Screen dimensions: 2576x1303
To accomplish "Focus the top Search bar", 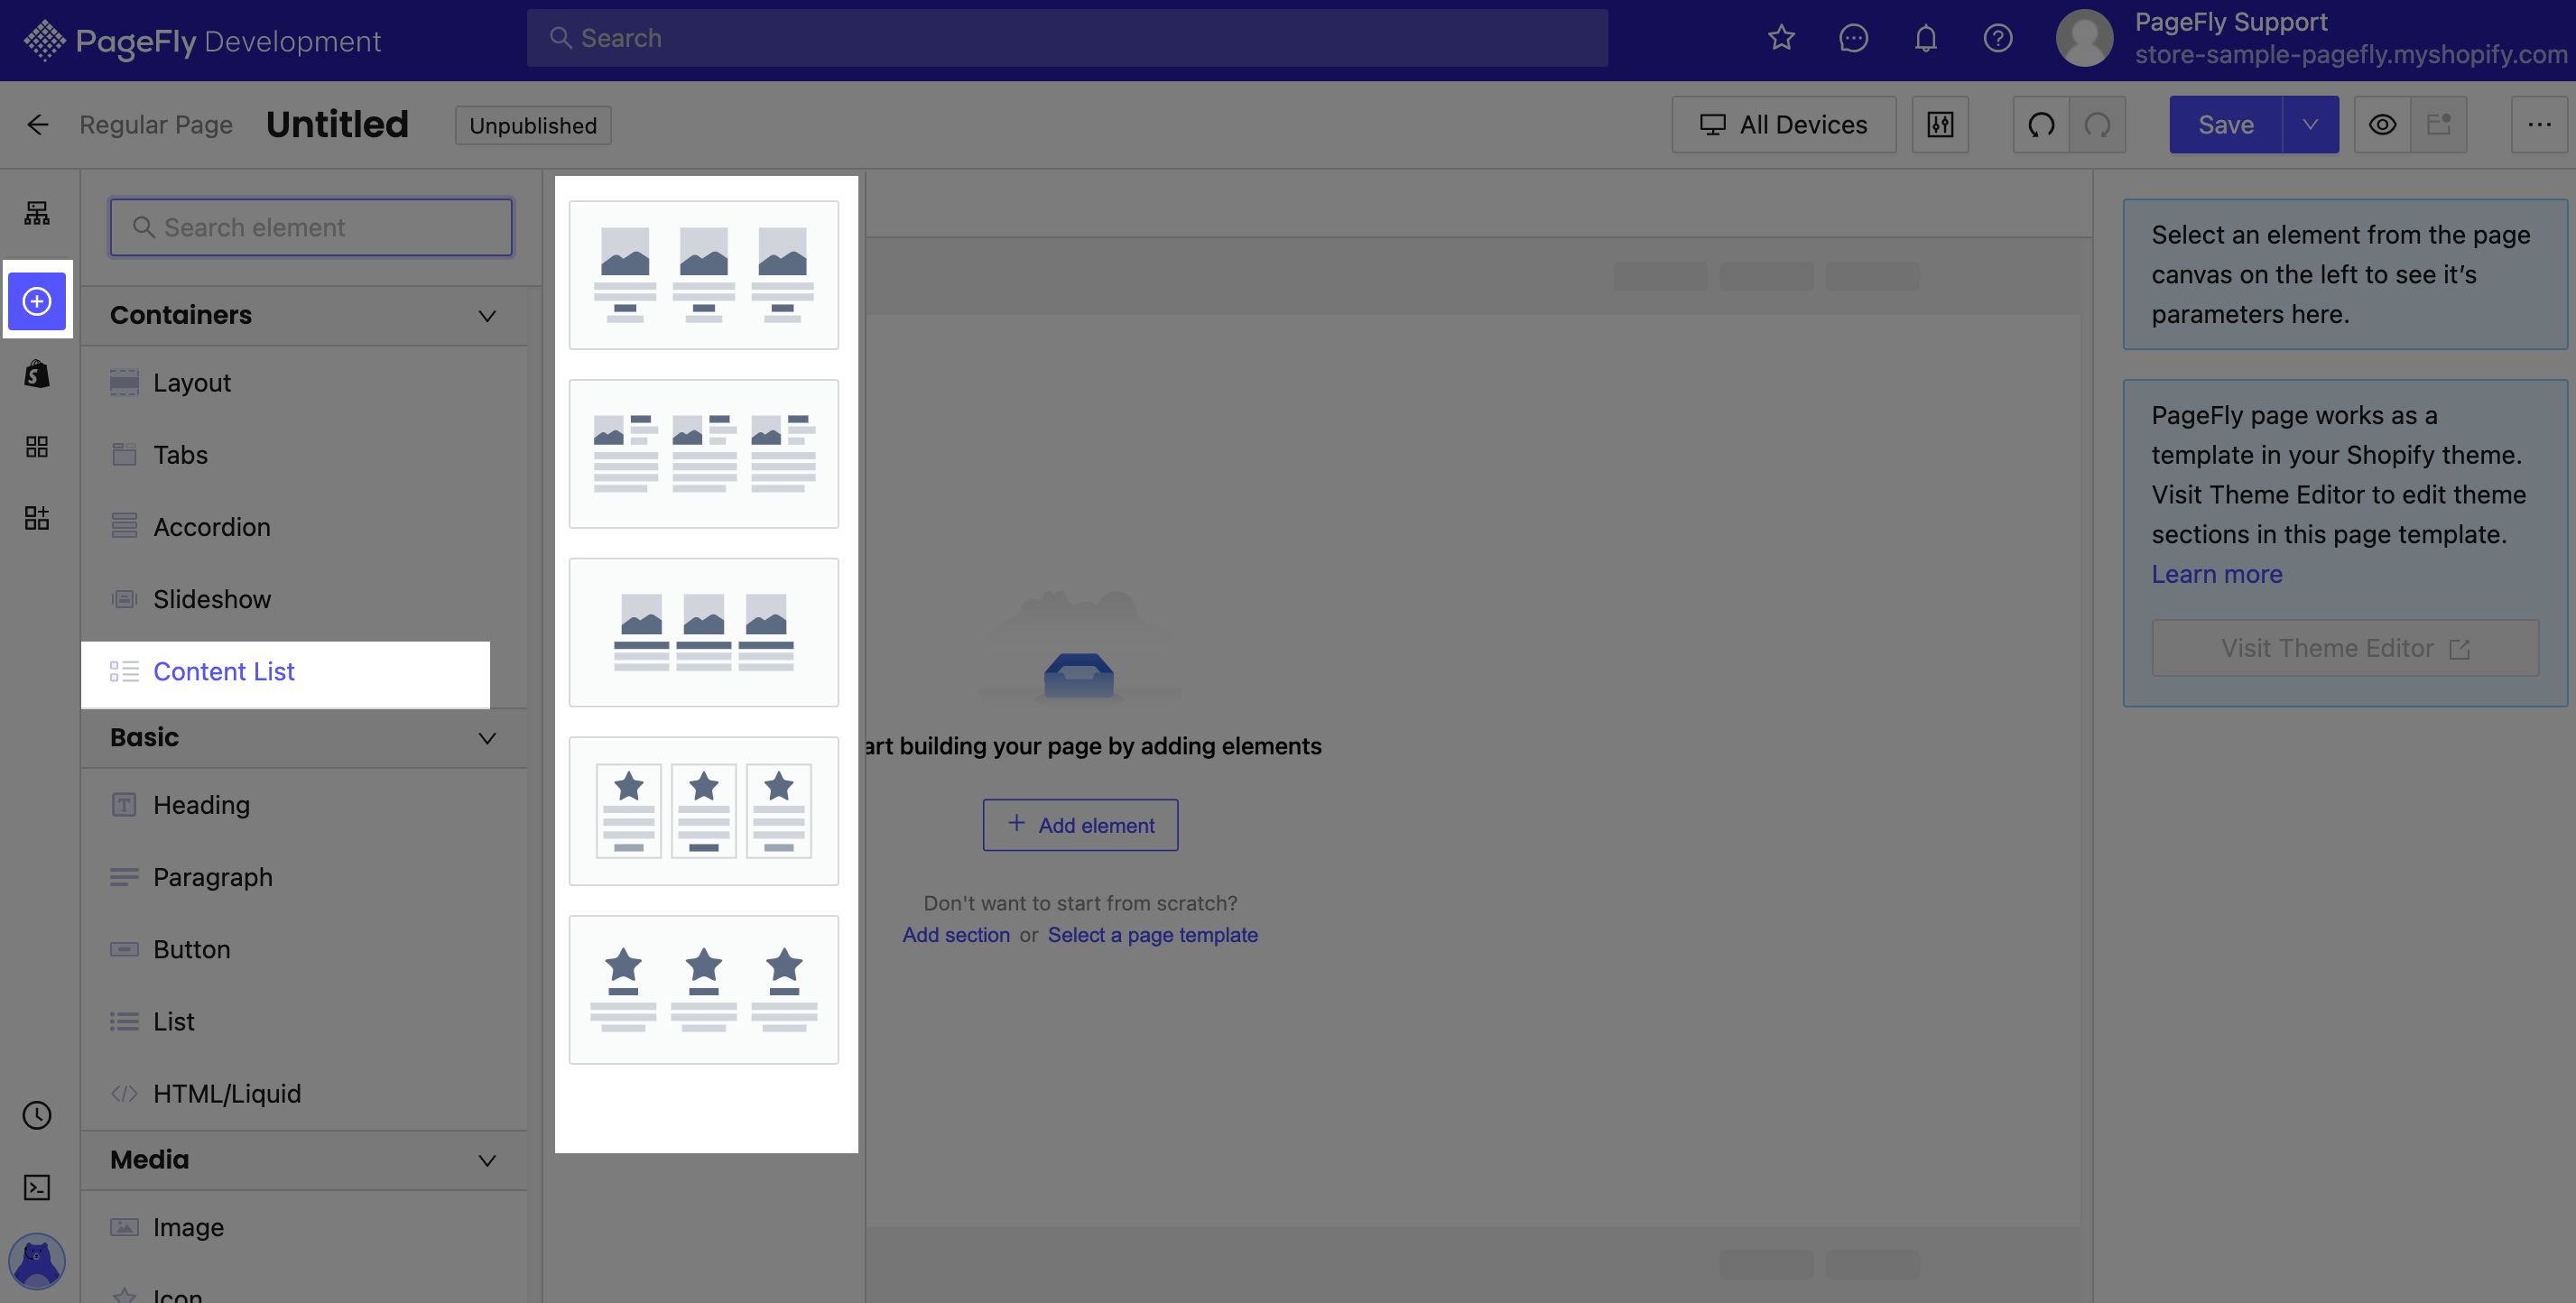I will tap(1067, 38).
